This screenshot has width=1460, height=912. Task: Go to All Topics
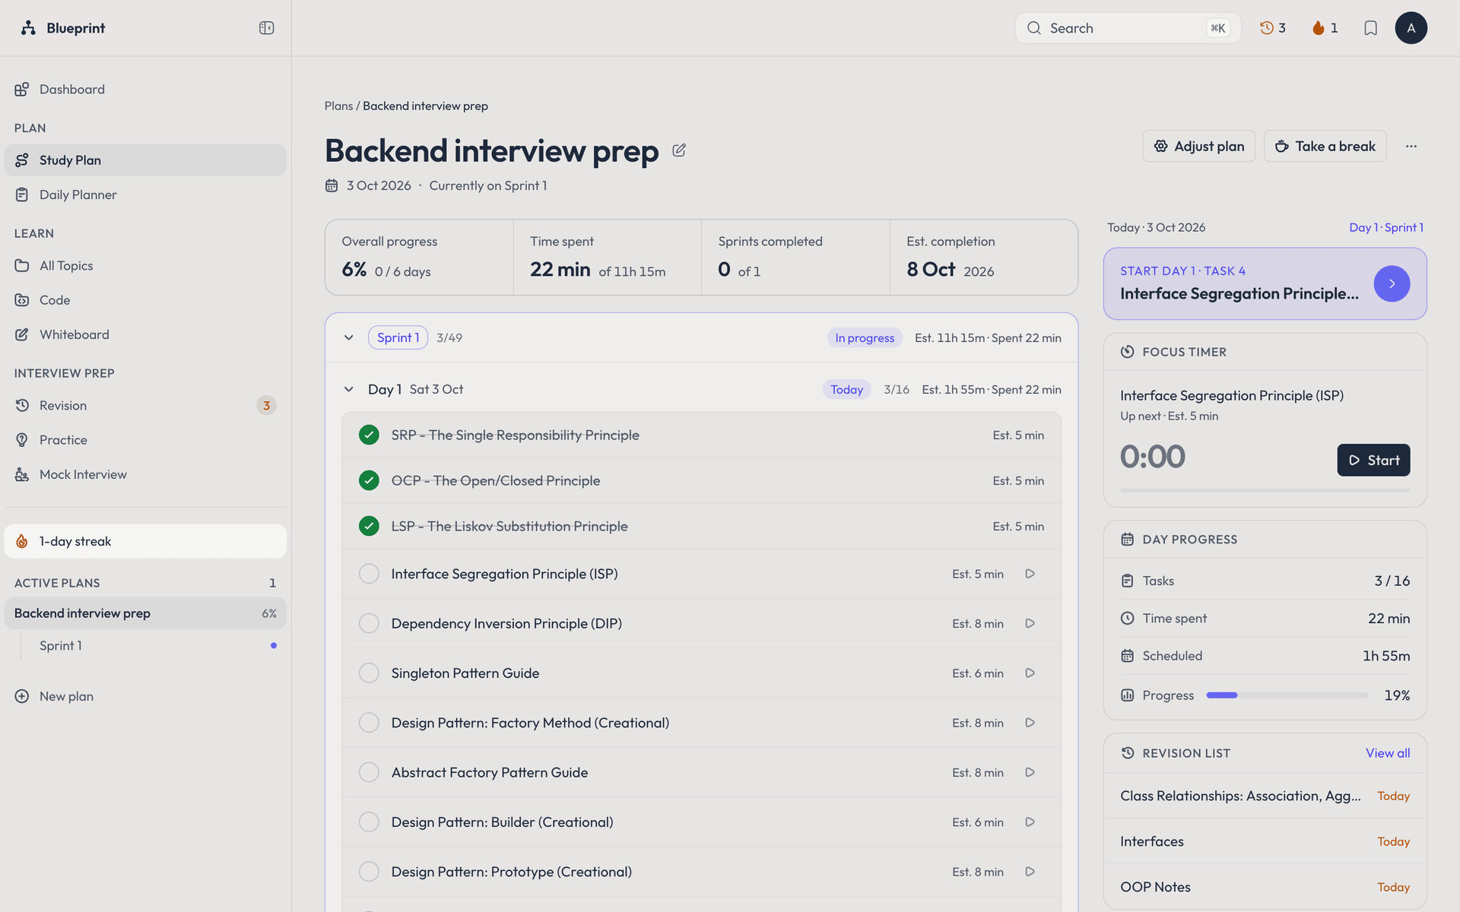[x=145, y=265]
